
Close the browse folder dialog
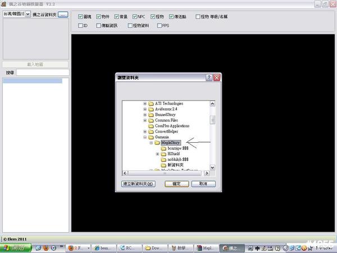(x=217, y=78)
